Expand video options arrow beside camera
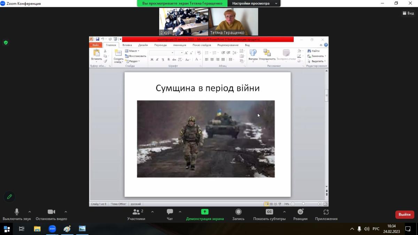The width and height of the screenshot is (418, 235). click(66, 212)
